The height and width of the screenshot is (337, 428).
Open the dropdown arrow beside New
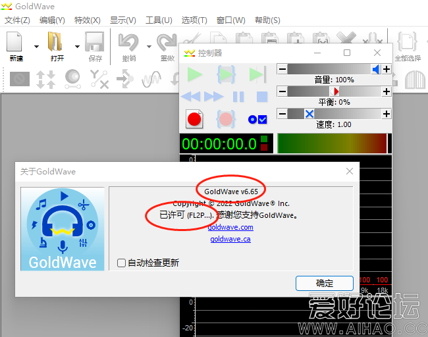(x=36, y=47)
